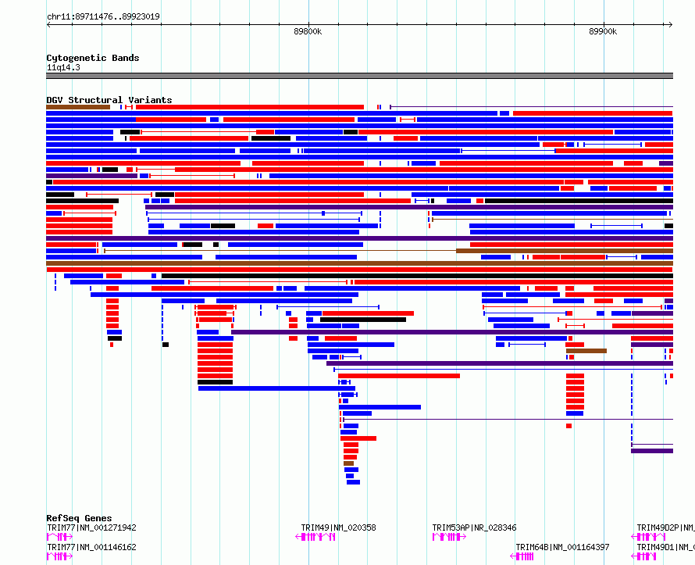Click the TRIM64B|NM_001164397 gene label
Viewport: 695px width, 565px height.
click(x=562, y=547)
